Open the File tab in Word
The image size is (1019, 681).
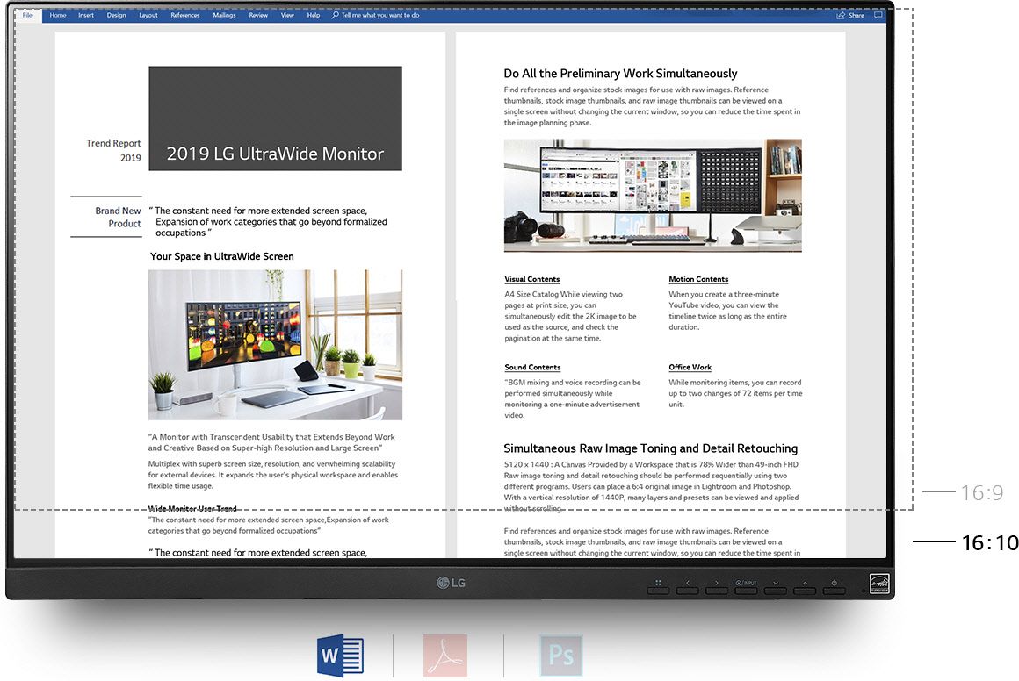(x=27, y=15)
